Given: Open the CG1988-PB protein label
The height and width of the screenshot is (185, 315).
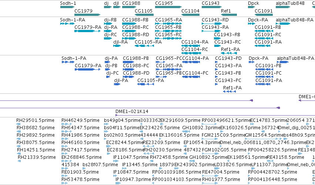Looking at the screenshot, I should point(136,58).
